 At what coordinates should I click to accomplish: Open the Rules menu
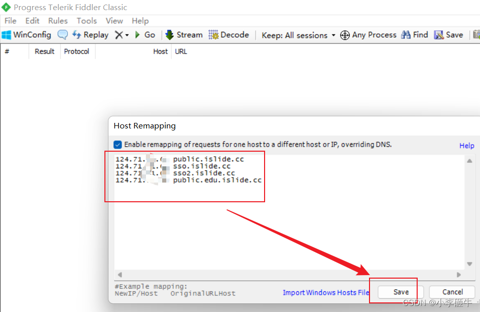click(x=58, y=21)
